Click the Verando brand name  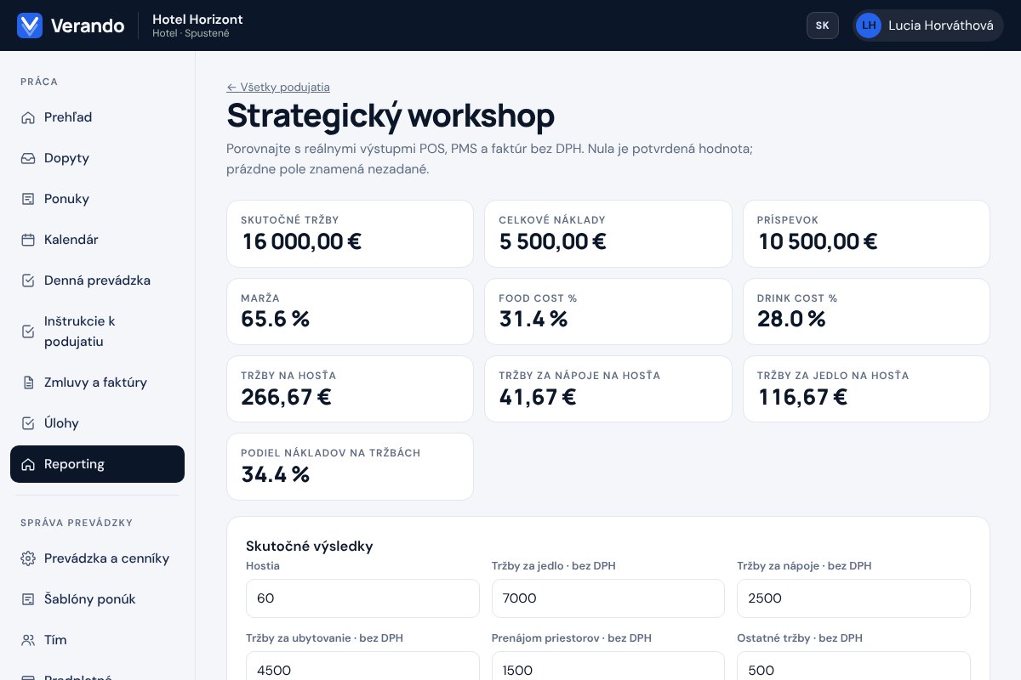pyautogui.click(x=88, y=25)
